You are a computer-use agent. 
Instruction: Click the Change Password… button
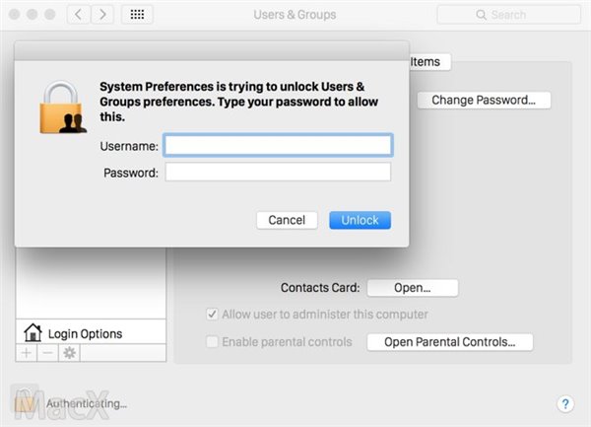[484, 100]
